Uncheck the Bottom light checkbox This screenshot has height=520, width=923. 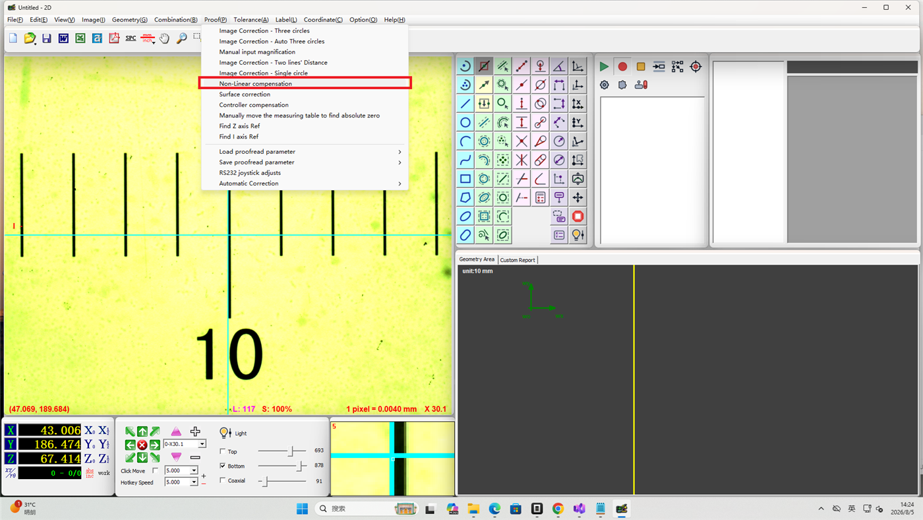(222, 466)
